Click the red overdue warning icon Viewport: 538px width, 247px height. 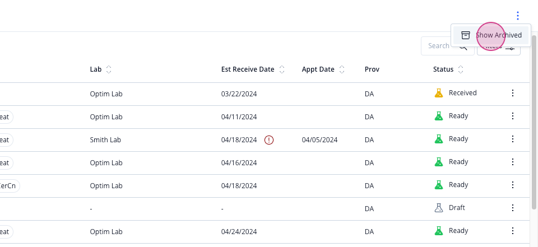[269, 139]
